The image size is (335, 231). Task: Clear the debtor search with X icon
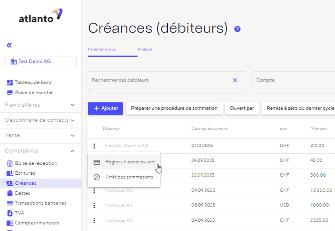(x=235, y=80)
